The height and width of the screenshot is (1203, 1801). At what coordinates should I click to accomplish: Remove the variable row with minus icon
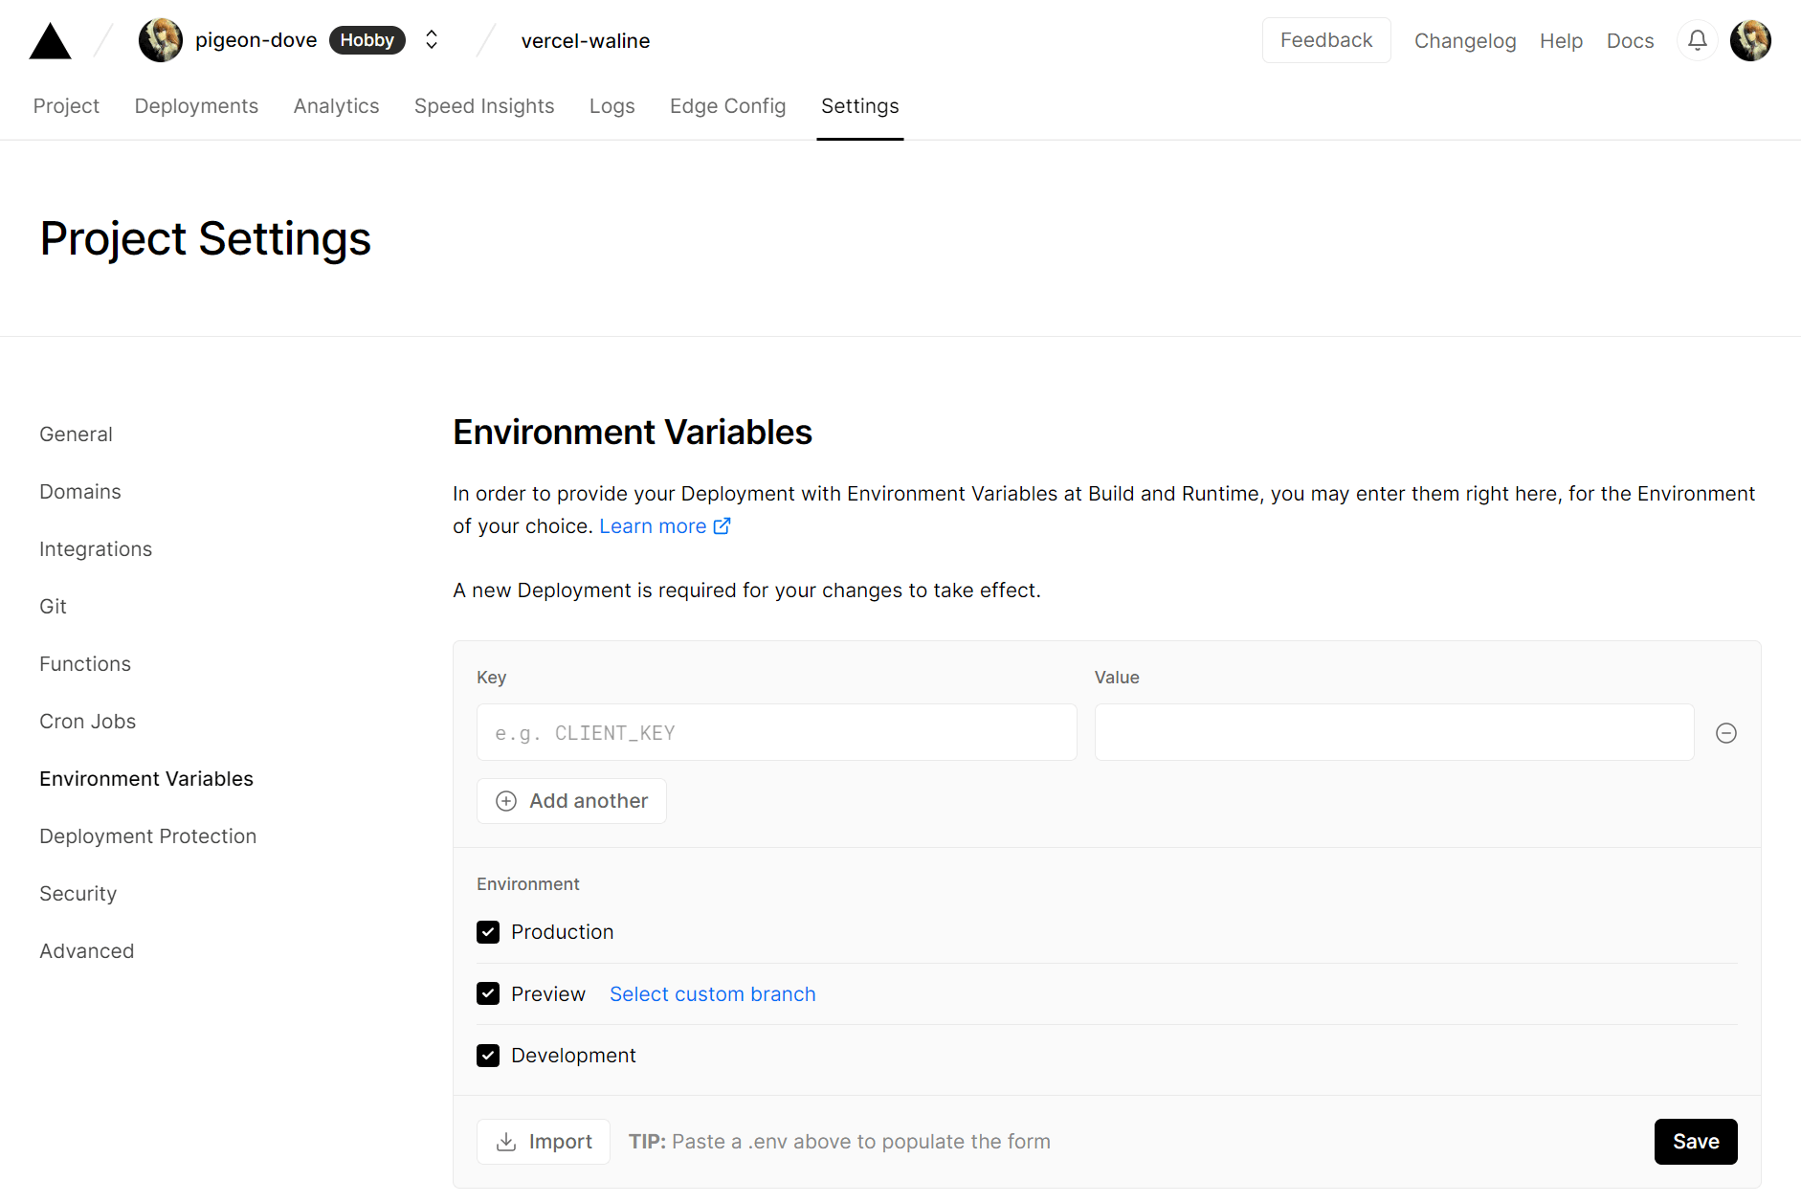coord(1725,733)
